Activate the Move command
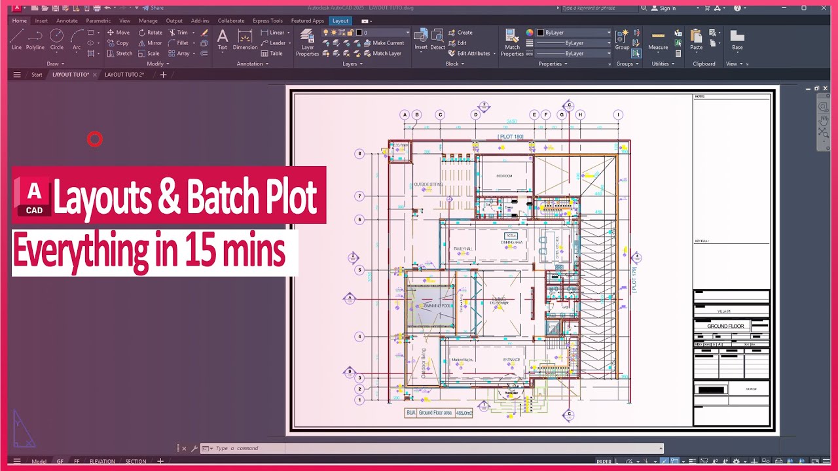This screenshot has width=838, height=471. (x=118, y=32)
